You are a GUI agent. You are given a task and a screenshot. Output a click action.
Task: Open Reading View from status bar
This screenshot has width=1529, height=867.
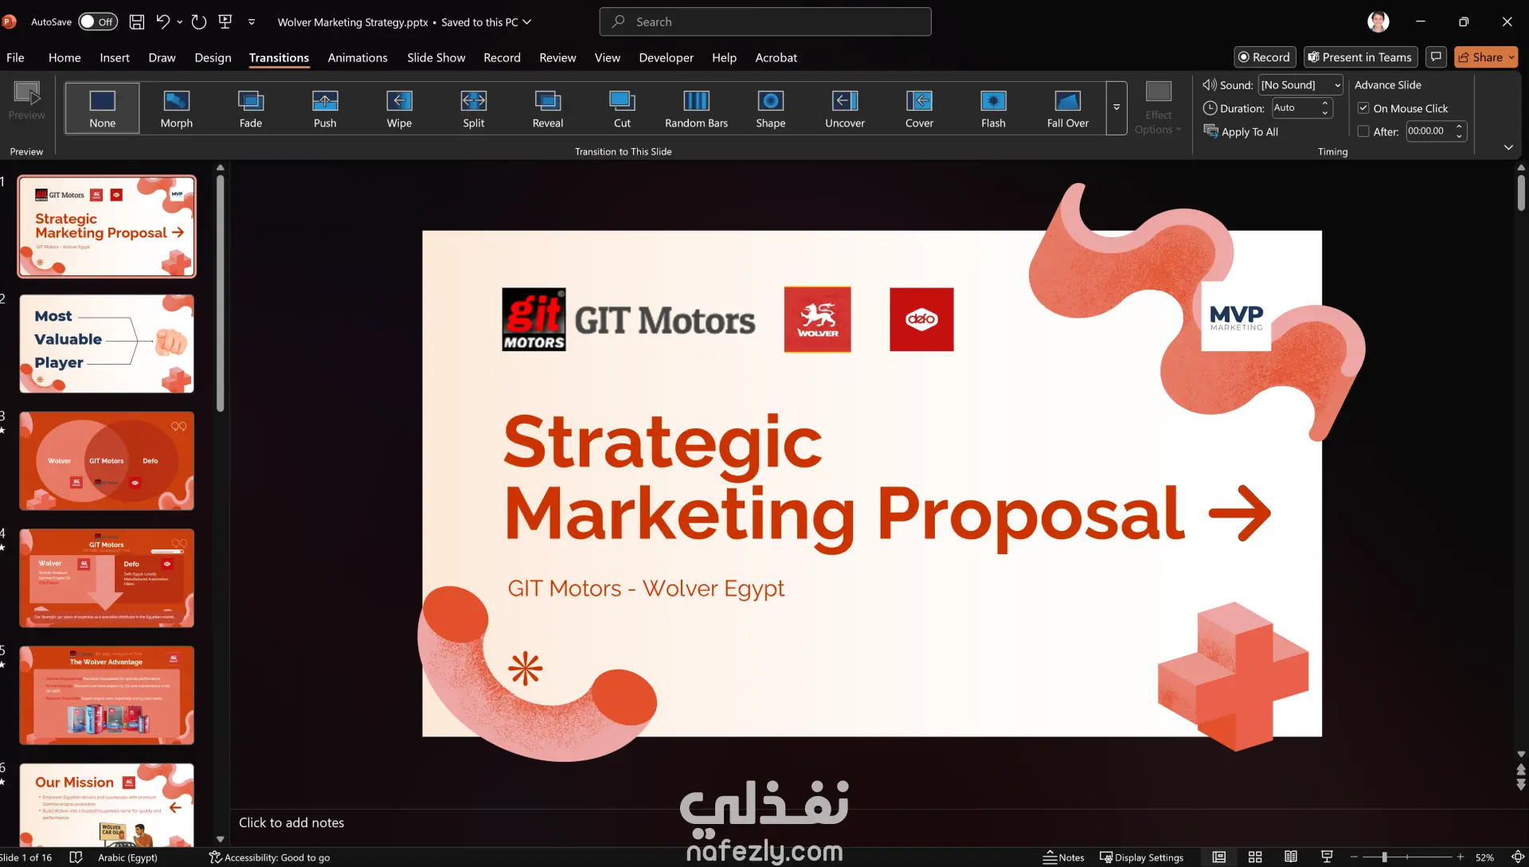click(x=1291, y=857)
